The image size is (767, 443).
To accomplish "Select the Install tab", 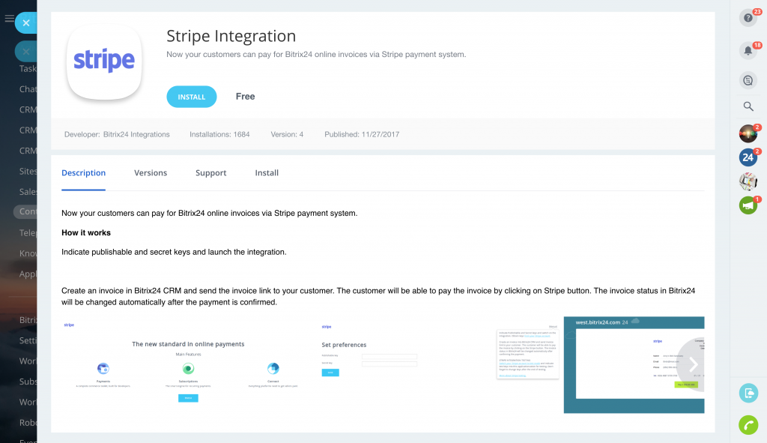I will (x=267, y=173).
